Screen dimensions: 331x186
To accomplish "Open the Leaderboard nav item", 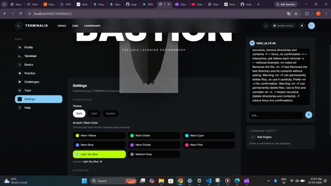I will [x=92, y=26].
